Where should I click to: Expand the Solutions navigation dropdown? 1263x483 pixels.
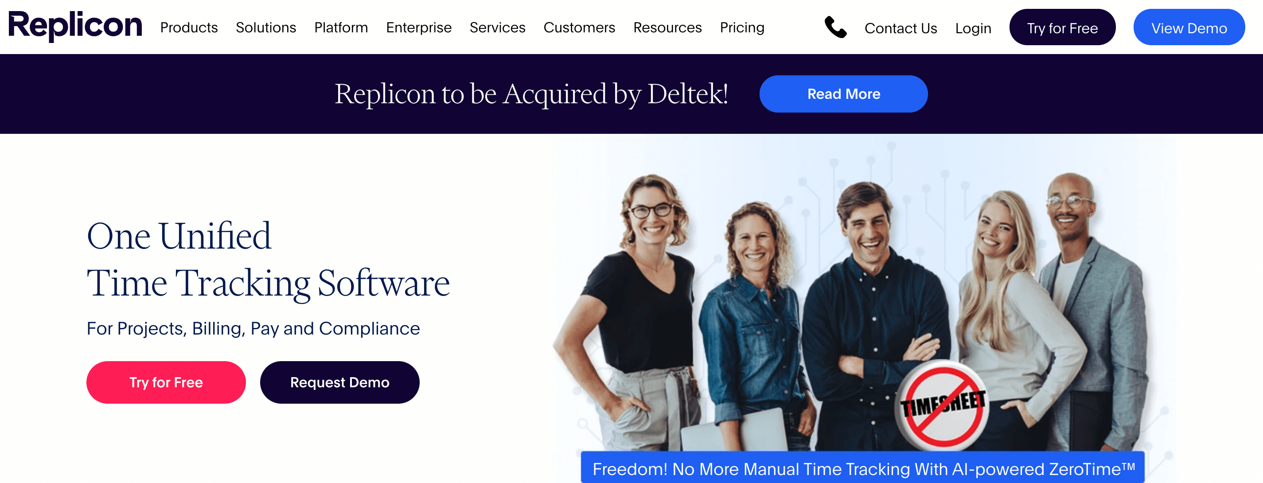click(266, 27)
